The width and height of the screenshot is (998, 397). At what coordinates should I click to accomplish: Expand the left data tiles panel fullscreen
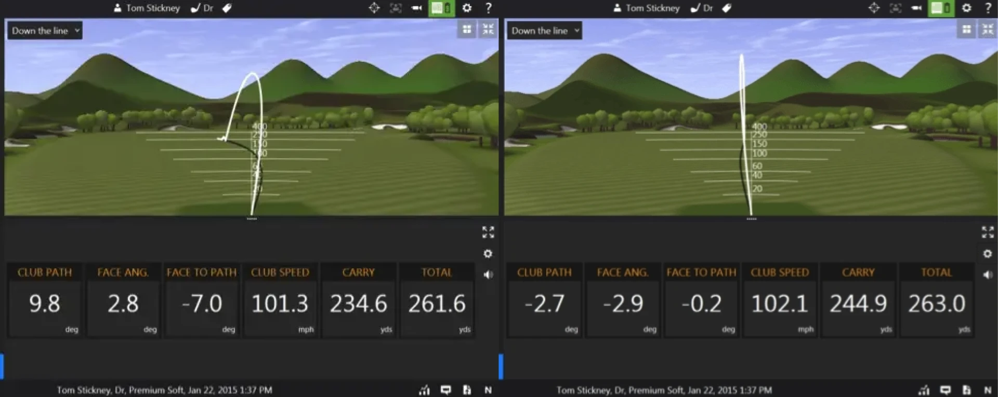[x=488, y=232]
